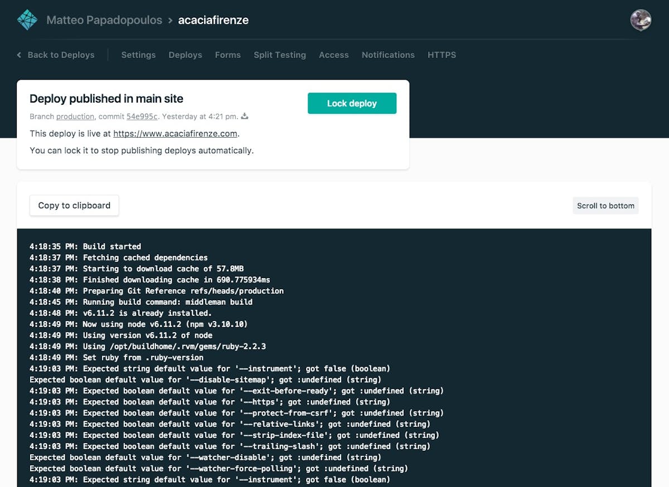
Task: Click Copy to clipboard button
Action: [x=74, y=205]
